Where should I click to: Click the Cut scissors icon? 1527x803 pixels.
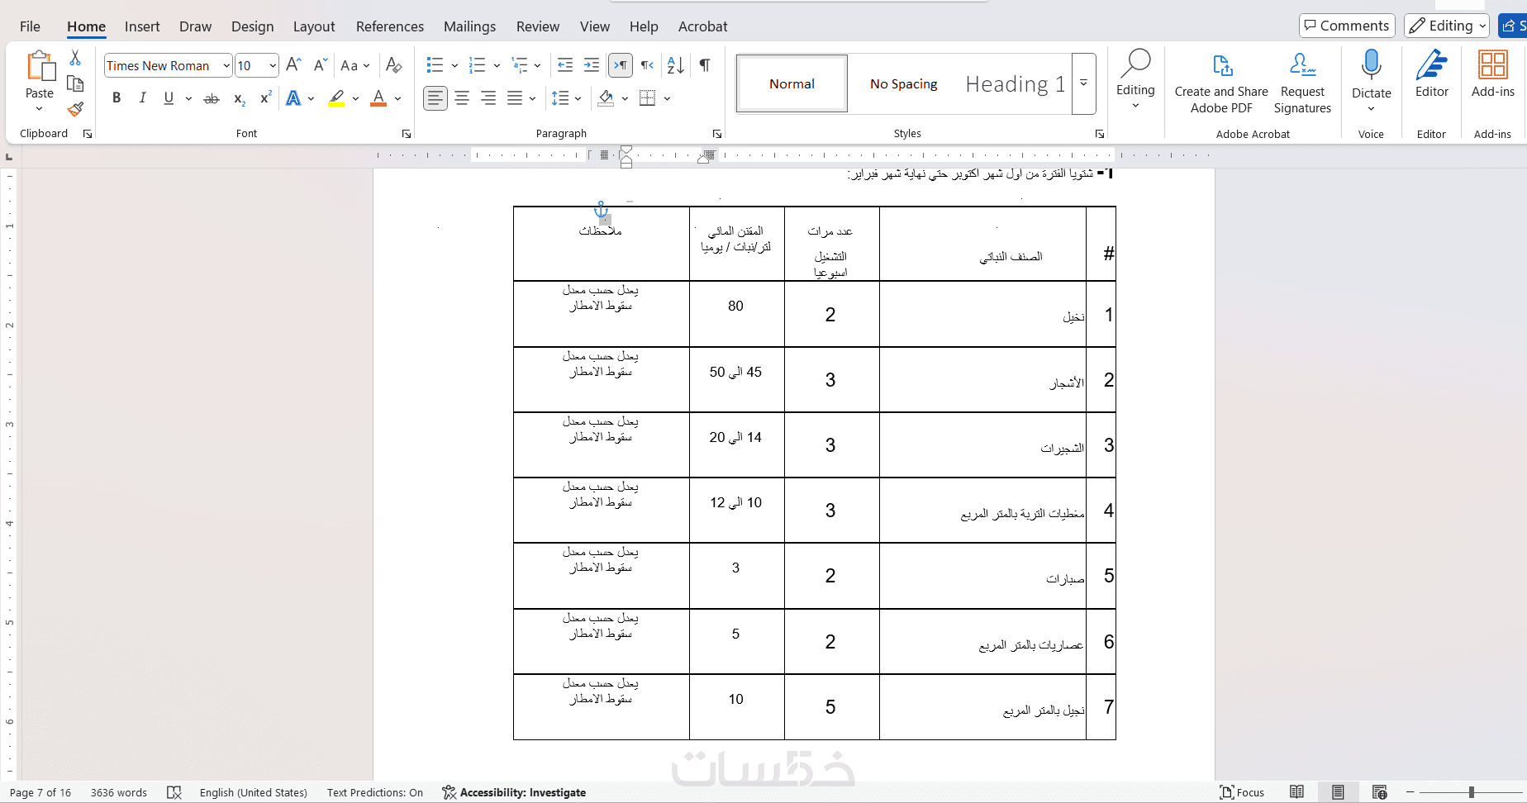coord(75,58)
